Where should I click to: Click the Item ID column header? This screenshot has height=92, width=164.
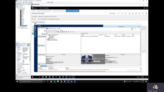[x=83, y=35]
